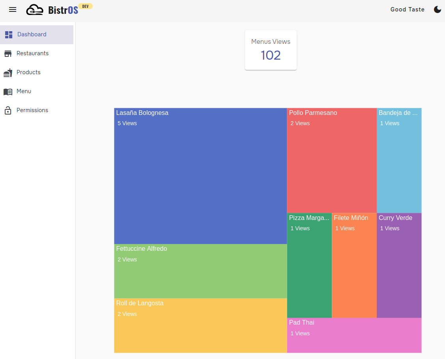Image resolution: width=445 pixels, height=359 pixels.
Task: Collapse the sidebar with the hamburger button
Action: tap(12, 9)
